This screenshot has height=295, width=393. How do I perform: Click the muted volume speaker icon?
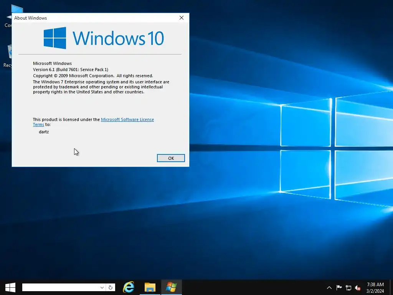[x=358, y=288]
